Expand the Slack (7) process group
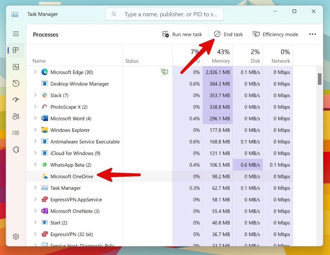The height and width of the screenshot is (255, 330). (x=35, y=95)
